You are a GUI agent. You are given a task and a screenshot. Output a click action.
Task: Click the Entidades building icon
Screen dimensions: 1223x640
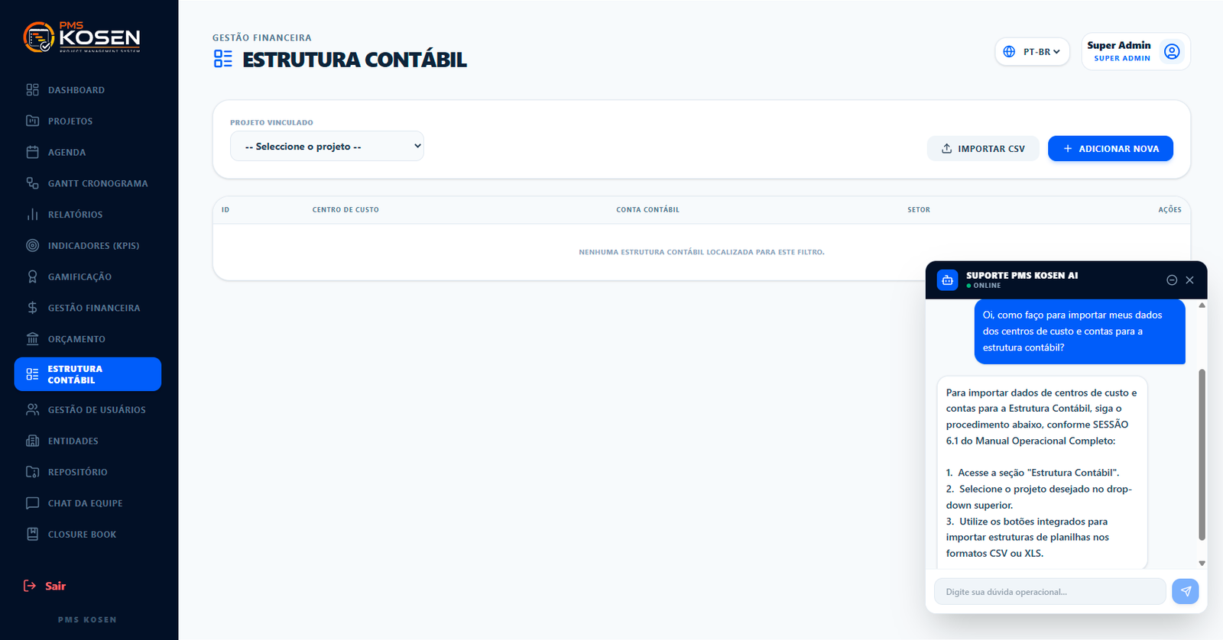click(x=32, y=441)
